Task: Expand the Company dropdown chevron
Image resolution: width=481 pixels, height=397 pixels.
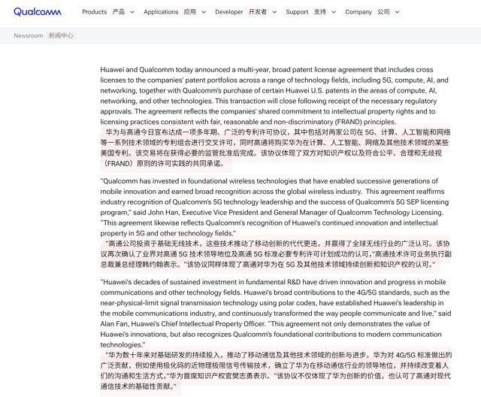Action: coord(398,12)
